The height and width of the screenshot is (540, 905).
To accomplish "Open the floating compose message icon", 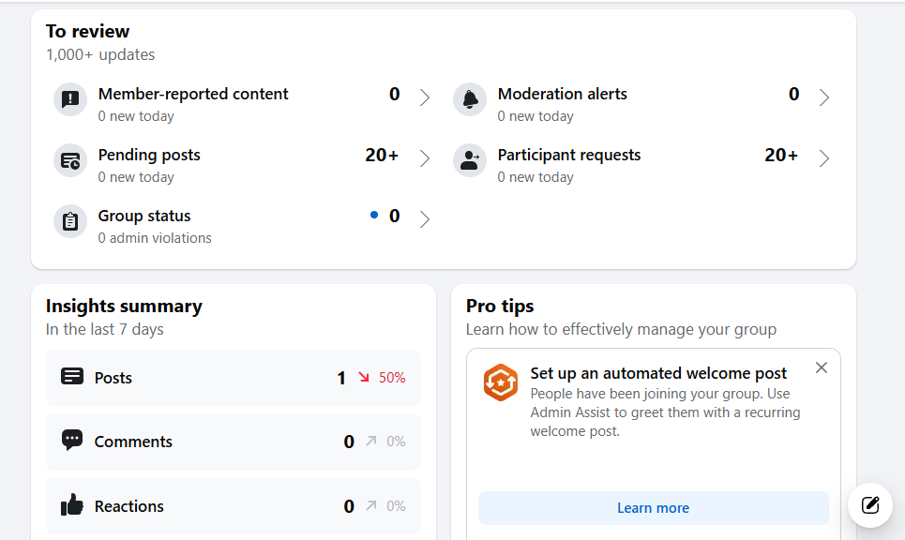I will click(x=869, y=505).
